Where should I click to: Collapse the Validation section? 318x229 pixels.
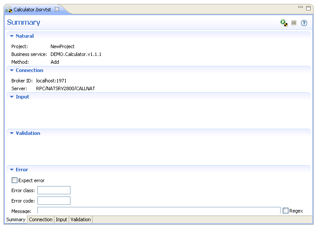tap(12, 133)
